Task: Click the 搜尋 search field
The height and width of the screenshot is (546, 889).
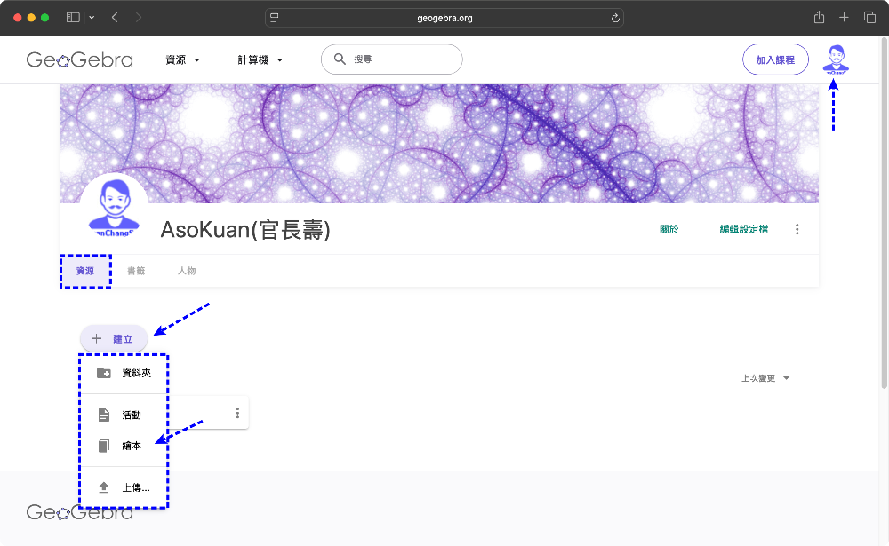Action: coord(392,59)
